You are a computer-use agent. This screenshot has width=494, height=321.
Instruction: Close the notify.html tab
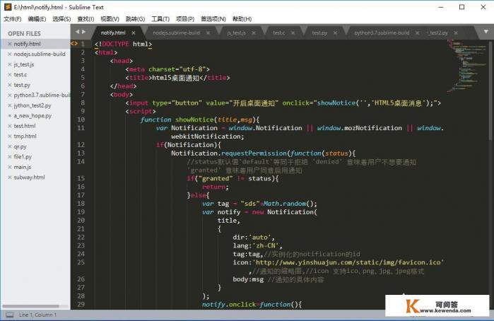coord(134,33)
